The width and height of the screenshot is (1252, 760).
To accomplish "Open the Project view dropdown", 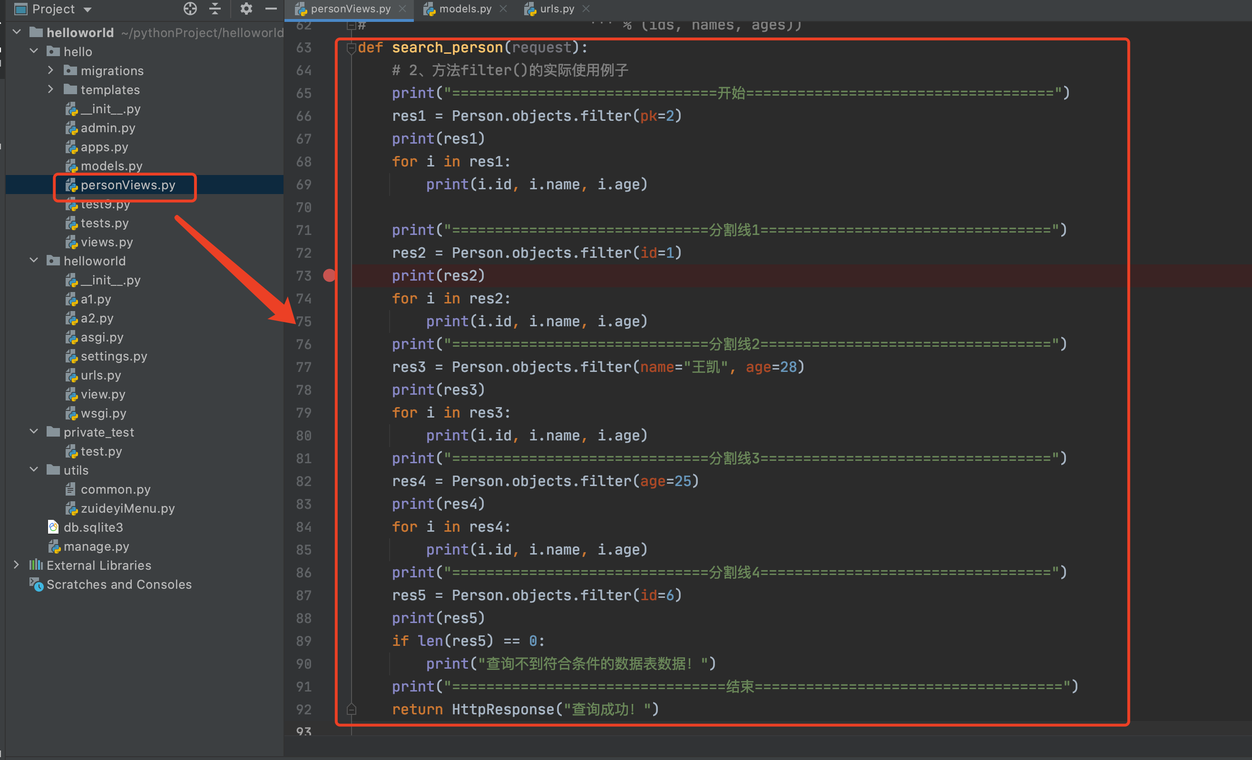I will tap(88, 9).
